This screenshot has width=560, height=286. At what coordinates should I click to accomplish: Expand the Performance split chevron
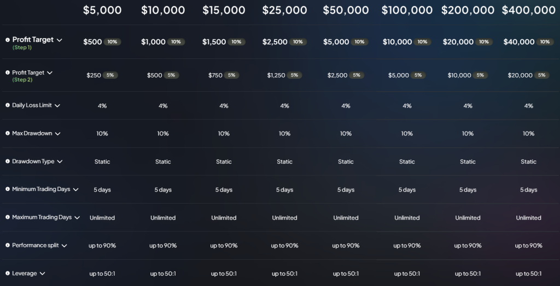(x=64, y=246)
